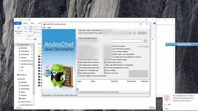This screenshot has height=111, width=198.
Task: Click Rate in ad-blocker notification
Action: 169,105
